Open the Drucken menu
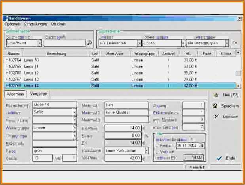This screenshot has height=185, width=245. coord(58,24)
